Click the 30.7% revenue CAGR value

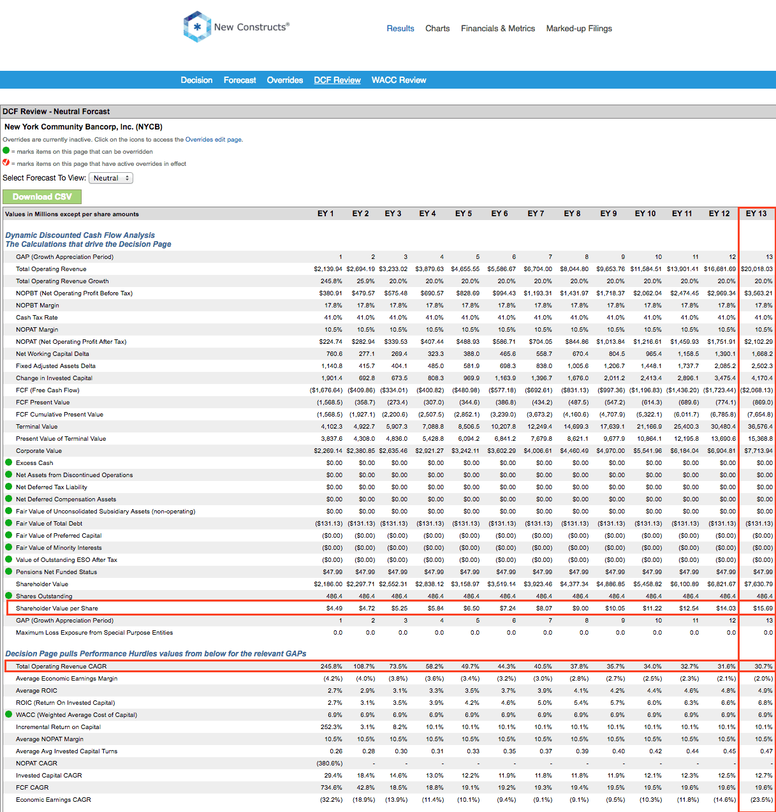point(764,666)
